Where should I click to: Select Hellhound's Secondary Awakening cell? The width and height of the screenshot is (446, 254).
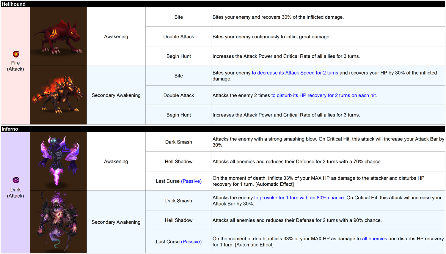116,95
